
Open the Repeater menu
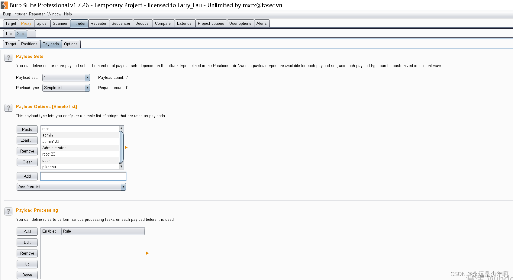pyautogui.click(x=37, y=14)
